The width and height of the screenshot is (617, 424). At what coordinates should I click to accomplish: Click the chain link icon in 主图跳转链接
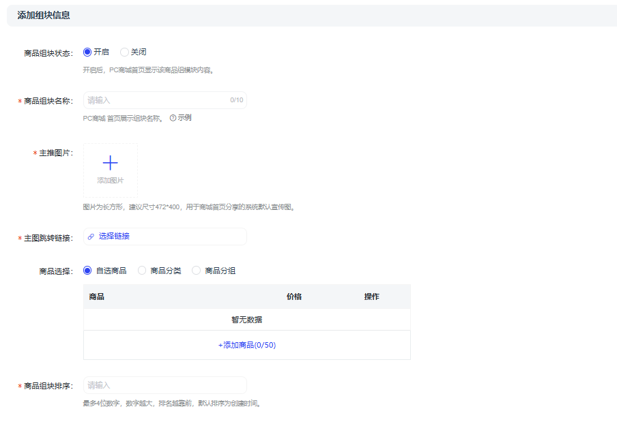click(91, 237)
